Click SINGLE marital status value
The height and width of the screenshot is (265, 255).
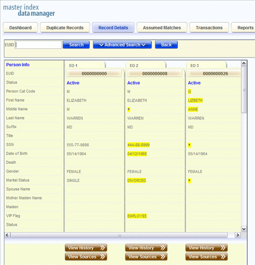(73, 181)
